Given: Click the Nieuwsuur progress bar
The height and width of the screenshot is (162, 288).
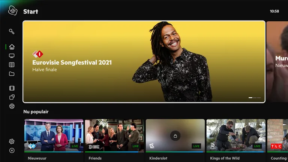Looking at the screenshot, I should pyautogui.click(x=54, y=152).
